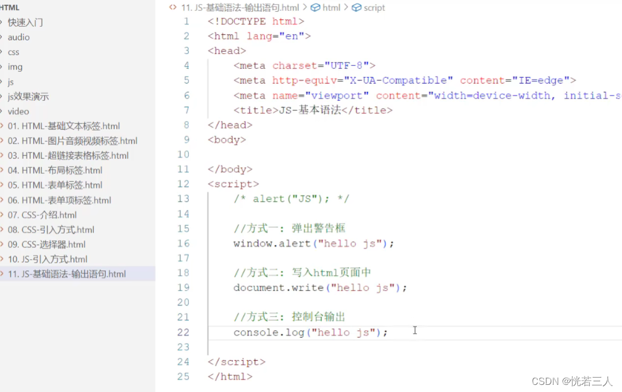Viewport: 622px width, 392px height.
Task: Select the html breadcrumb segment
Action: click(331, 8)
